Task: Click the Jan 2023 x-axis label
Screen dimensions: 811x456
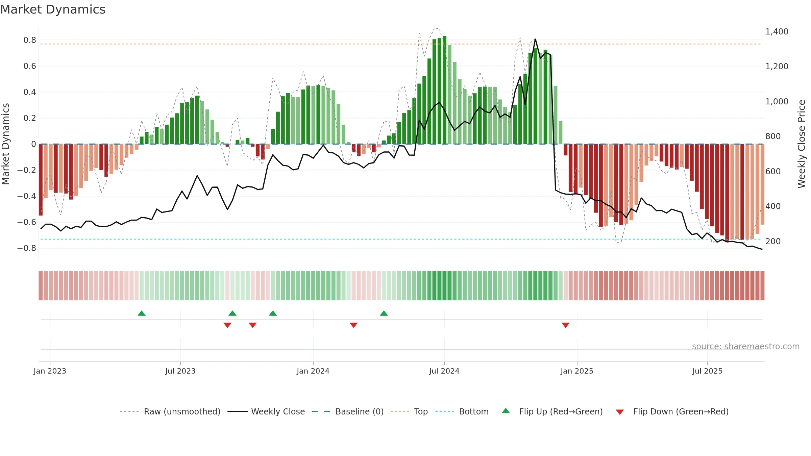Action: pyautogui.click(x=50, y=371)
